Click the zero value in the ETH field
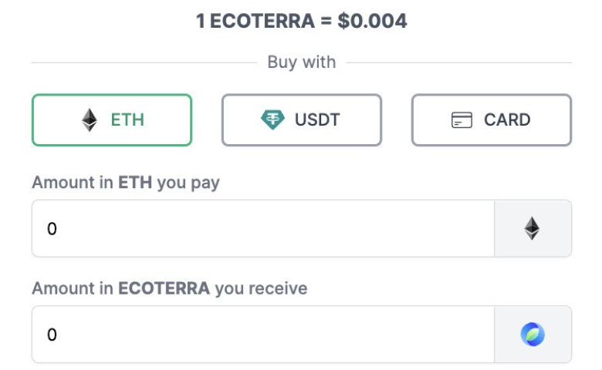602x370 pixels. [x=52, y=229]
